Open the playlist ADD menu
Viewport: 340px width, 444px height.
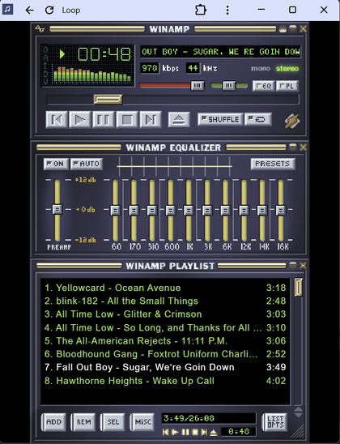coord(53,422)
